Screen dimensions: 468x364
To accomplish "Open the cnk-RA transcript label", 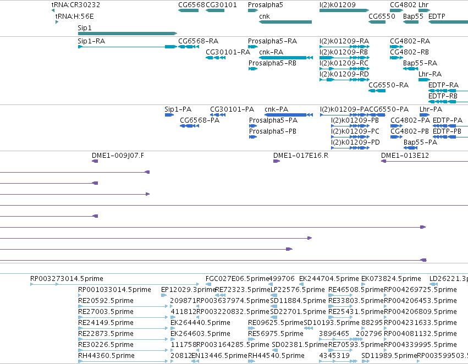I will pos(271,52).
